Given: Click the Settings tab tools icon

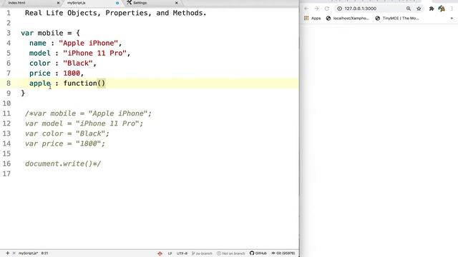Looking at the screenshot, I should pyautogui.click(x=129, y=3).
